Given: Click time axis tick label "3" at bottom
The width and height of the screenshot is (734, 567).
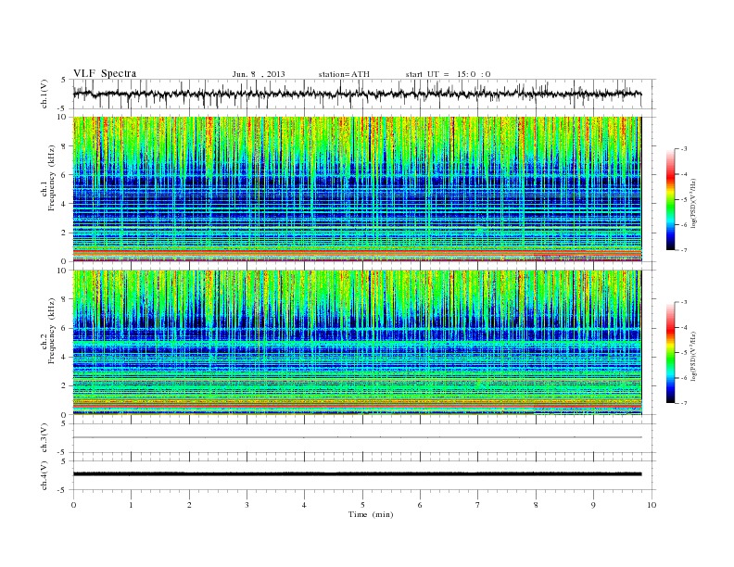Looking at the screenshot, I should click(247, 505).
